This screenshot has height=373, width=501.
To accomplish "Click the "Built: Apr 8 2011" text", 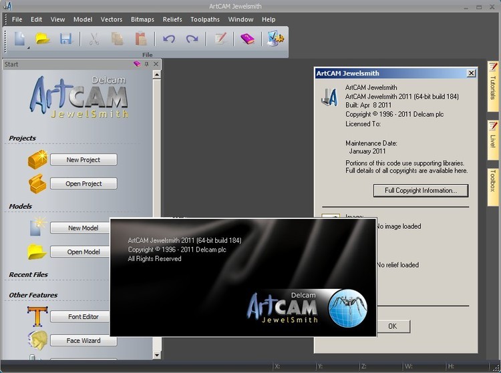I will tap(368, 105).
